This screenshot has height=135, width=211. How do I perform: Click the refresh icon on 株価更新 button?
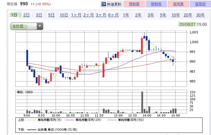103,4
